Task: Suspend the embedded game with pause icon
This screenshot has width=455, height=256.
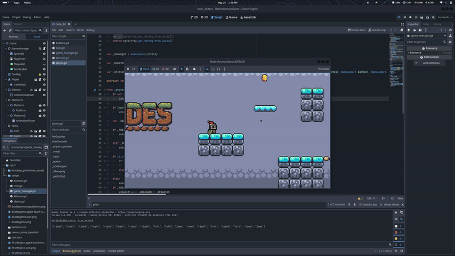Action: click(128, 69)
